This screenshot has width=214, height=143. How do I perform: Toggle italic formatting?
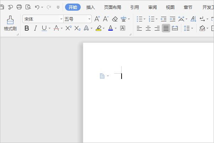point(35,28)
